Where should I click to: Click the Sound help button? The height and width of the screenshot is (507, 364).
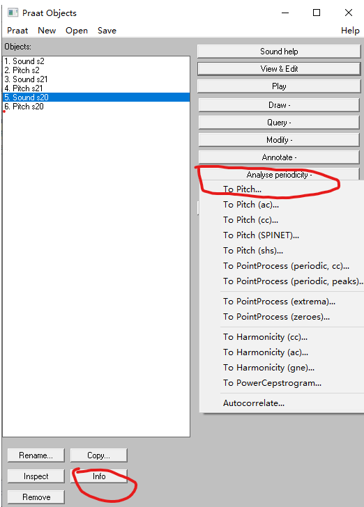[x=279, y=52]
